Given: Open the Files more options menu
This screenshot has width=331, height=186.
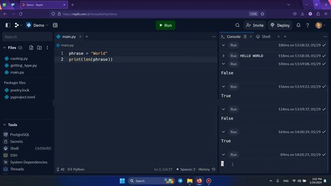Looking at the screenshot, I should 47,48.
